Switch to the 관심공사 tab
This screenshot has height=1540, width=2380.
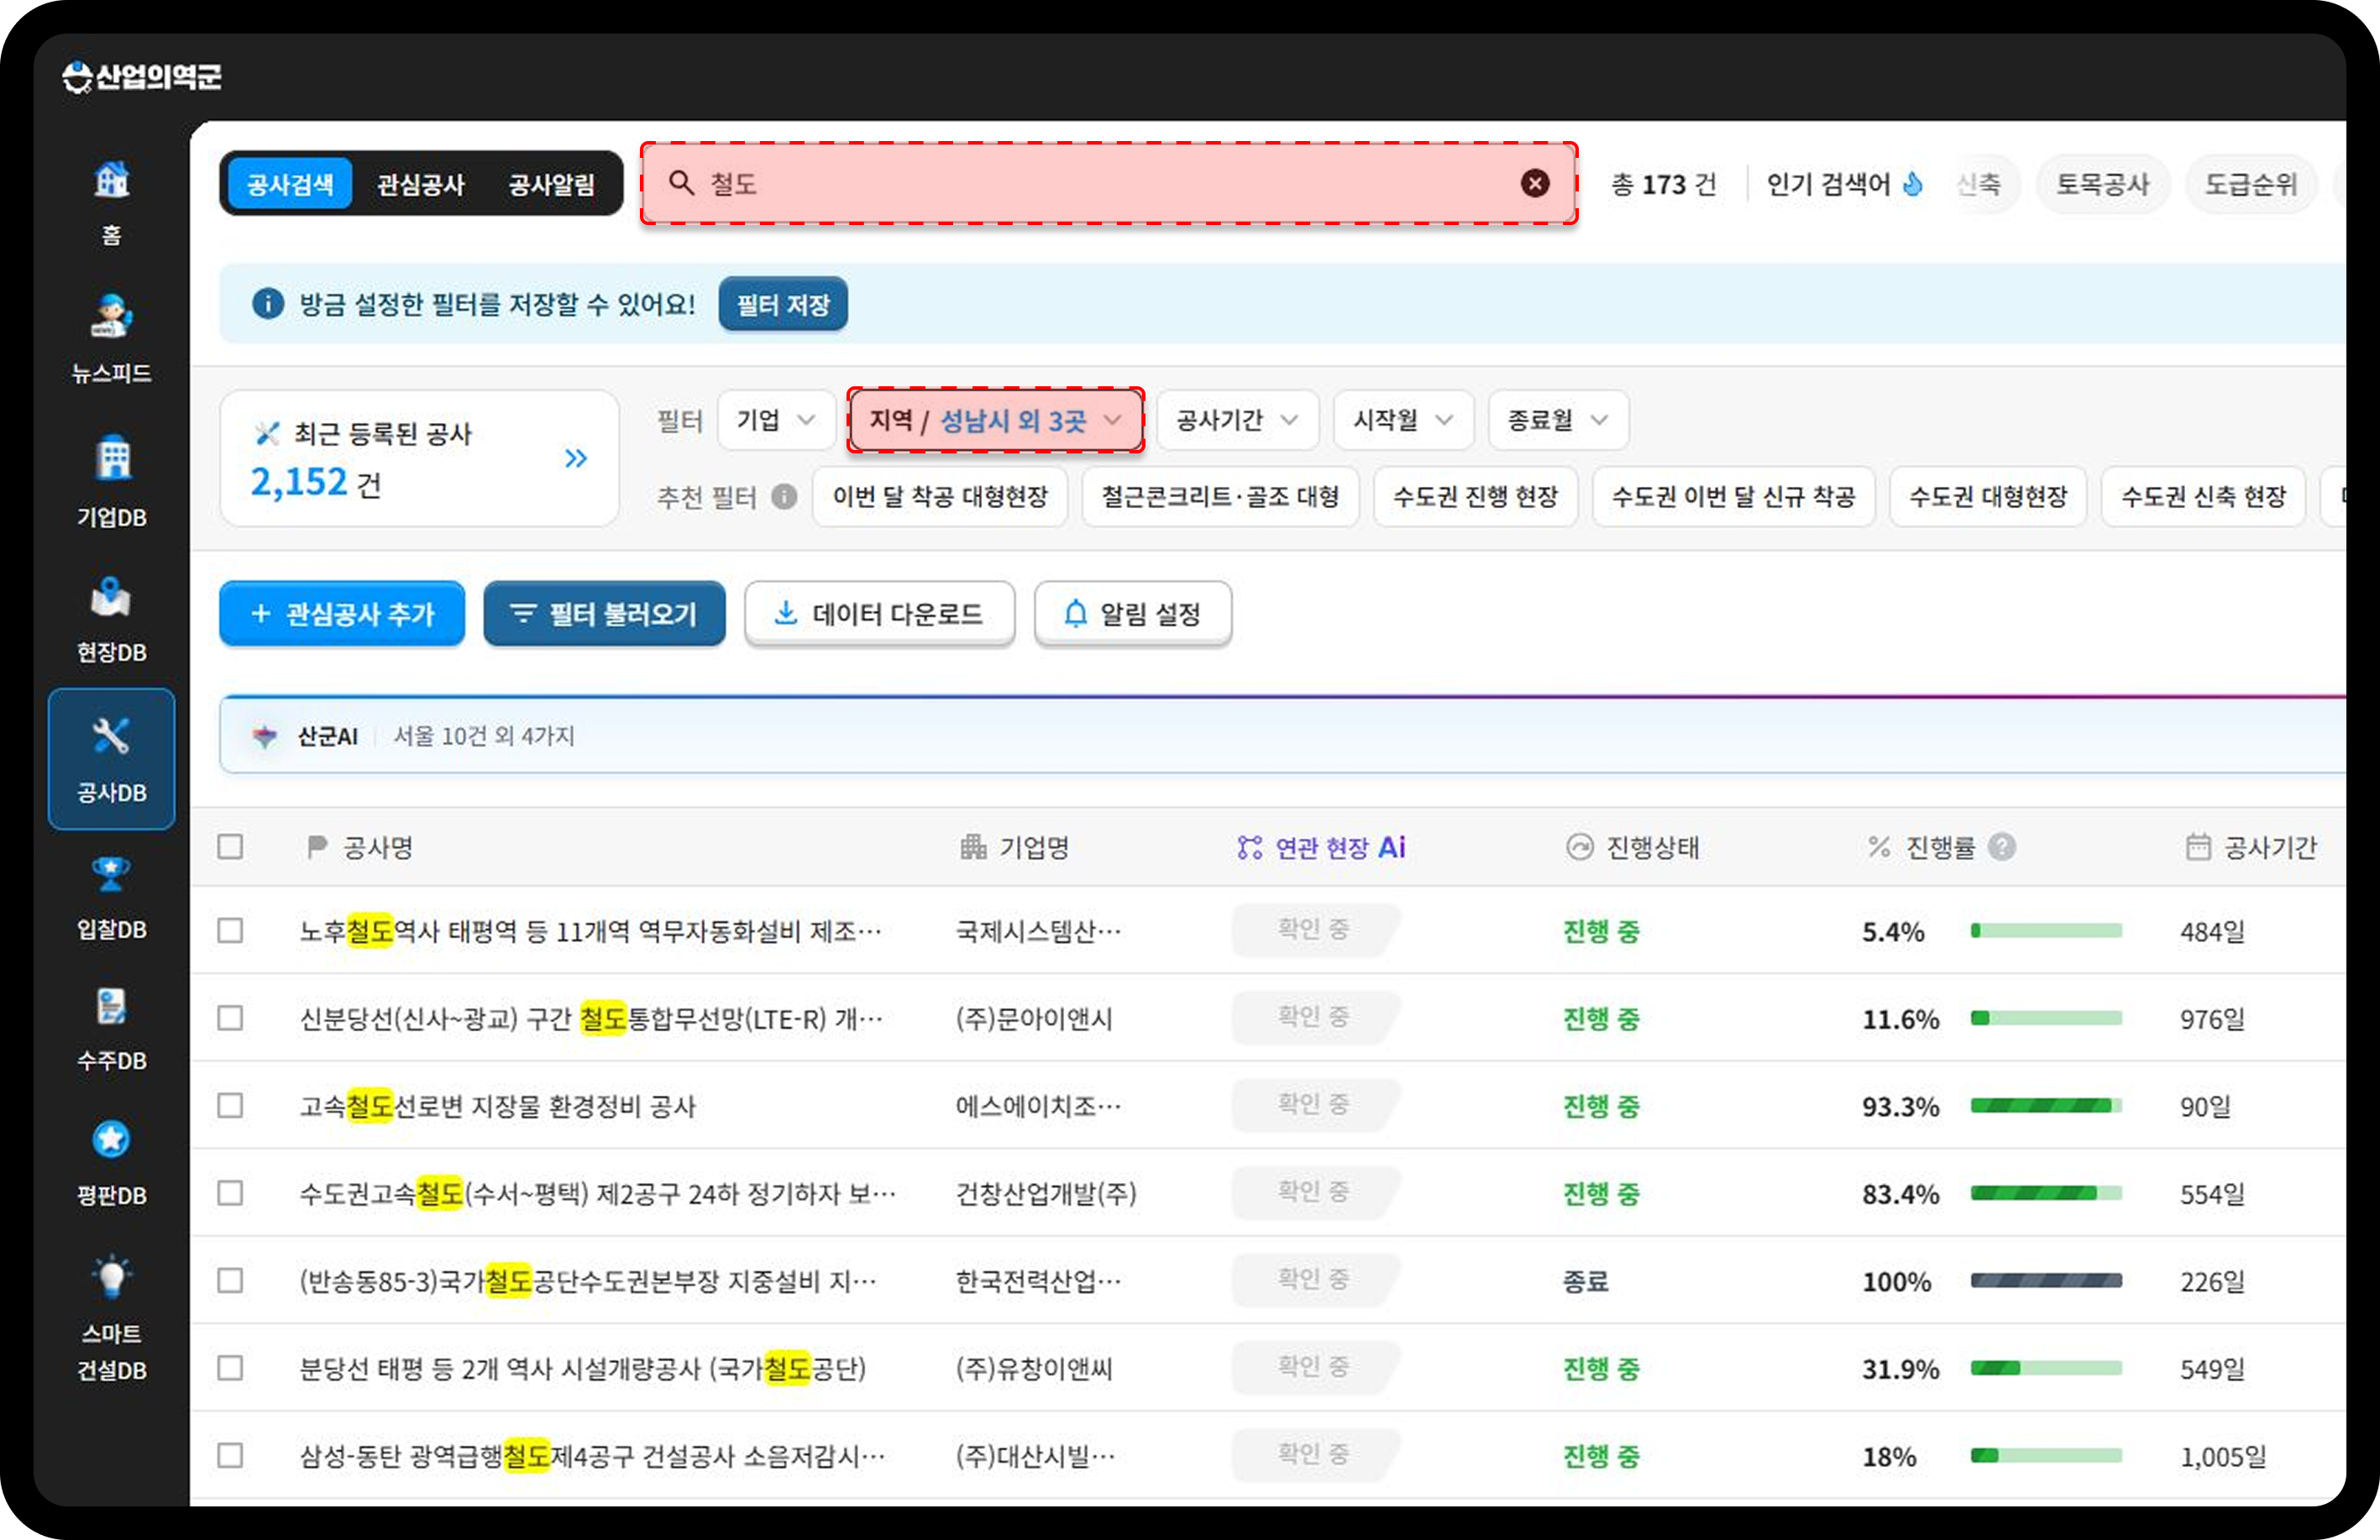pos(421,184)
